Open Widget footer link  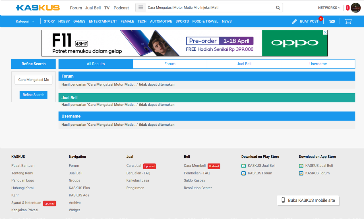click(74, 210)
